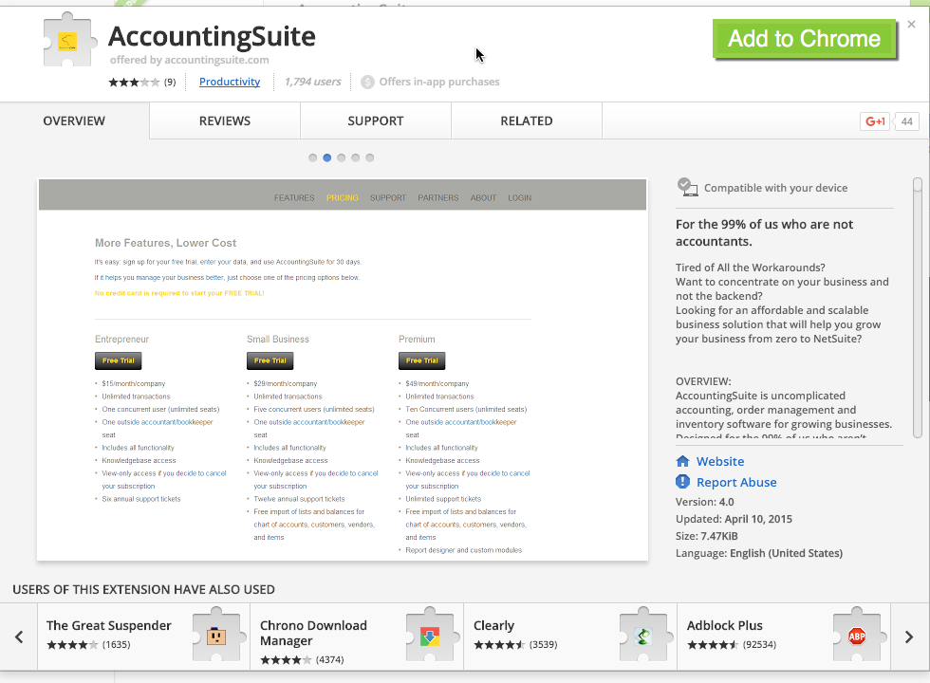Click the Website house icon

pyautogui.click(x=682, y=461)
